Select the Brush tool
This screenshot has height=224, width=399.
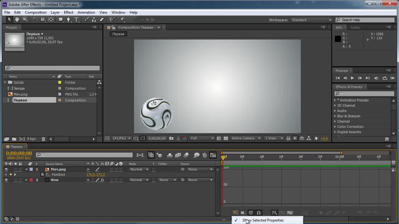pos(87,20)
